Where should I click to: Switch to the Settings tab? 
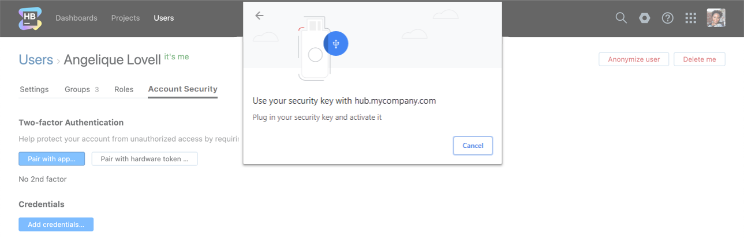click(x=34, y=89)
